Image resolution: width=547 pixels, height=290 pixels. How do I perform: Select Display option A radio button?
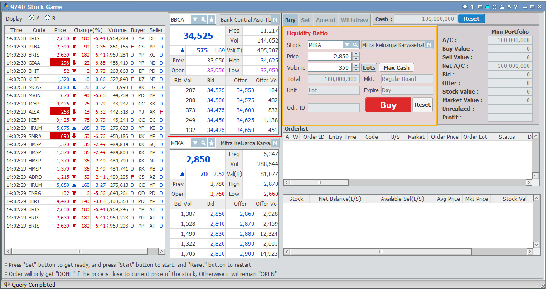pos(32,19)
